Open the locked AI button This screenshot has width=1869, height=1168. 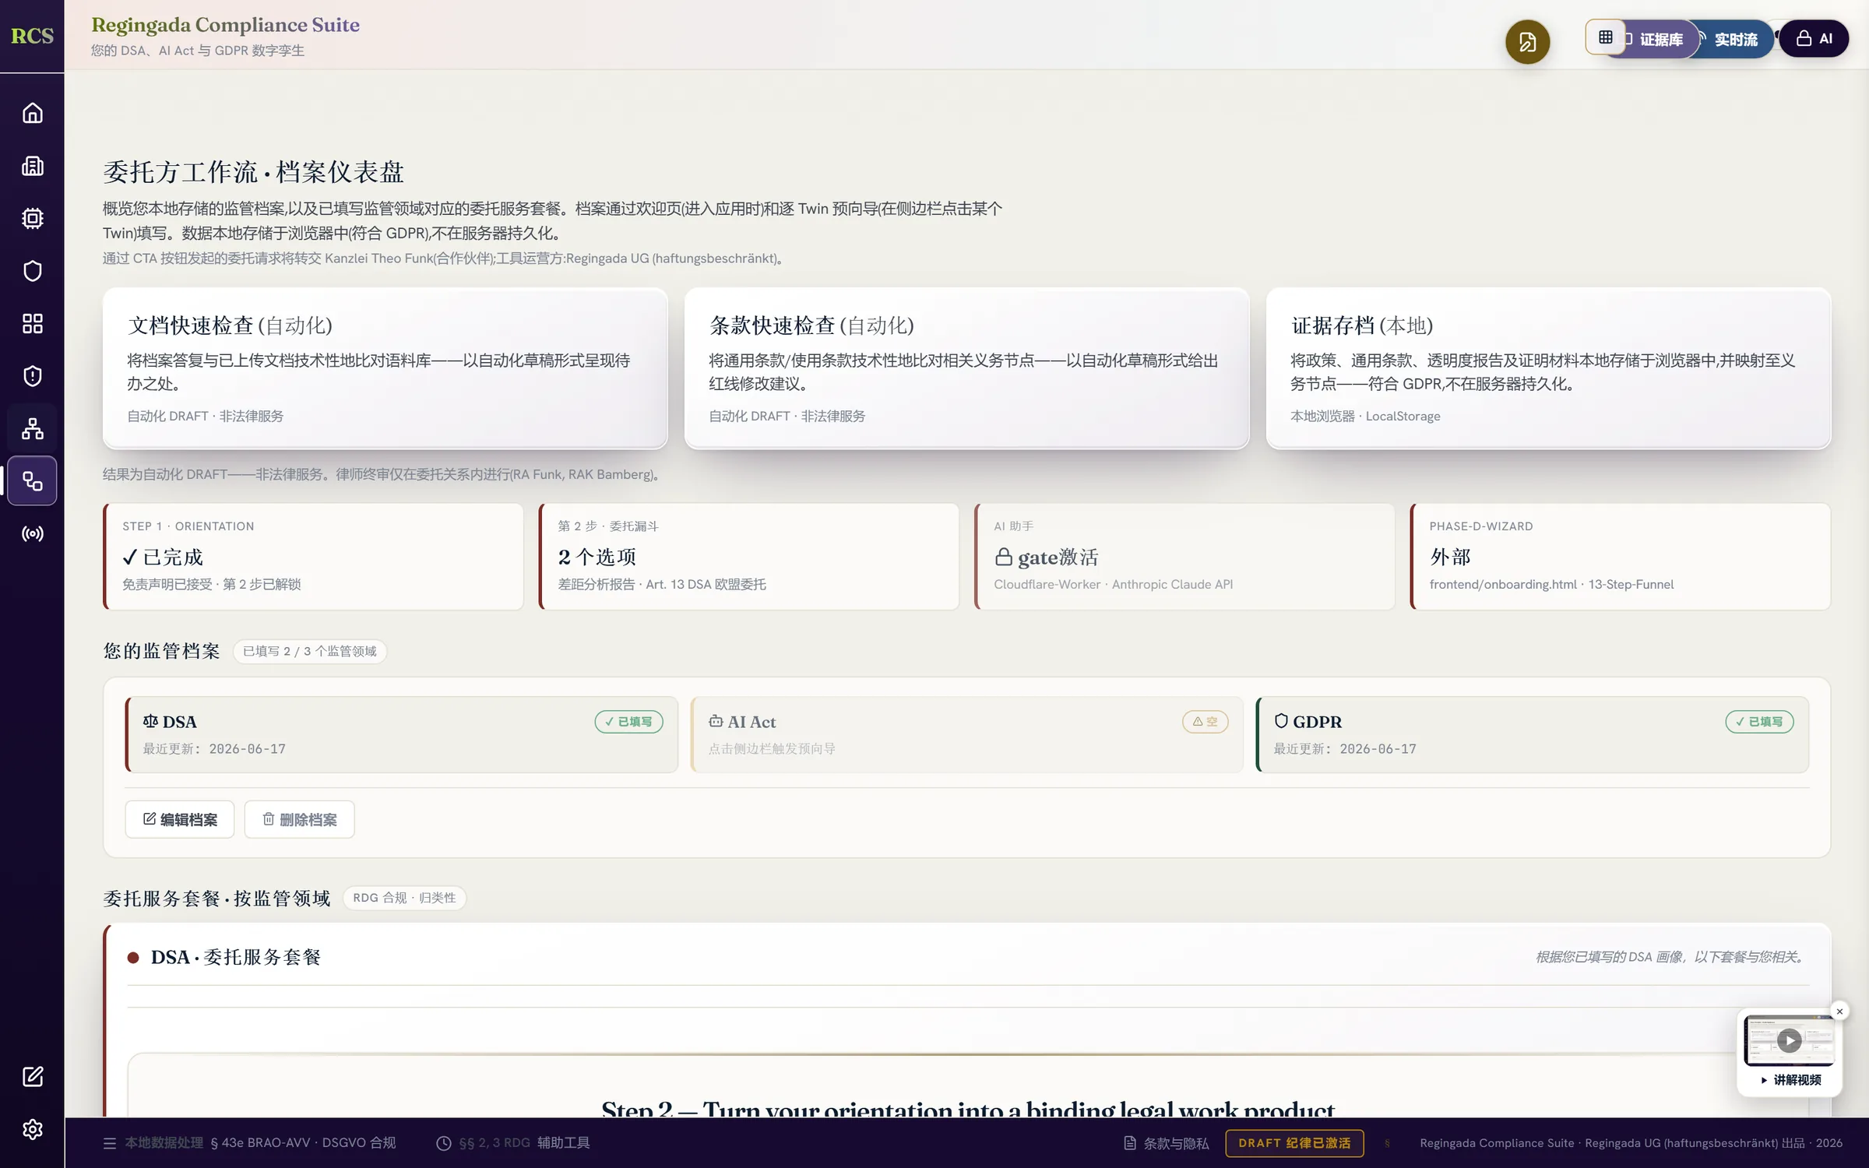pos(1814,39)
